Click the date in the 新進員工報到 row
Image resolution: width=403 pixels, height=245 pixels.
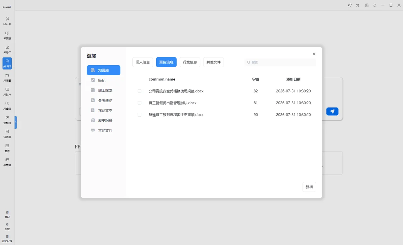294,115
